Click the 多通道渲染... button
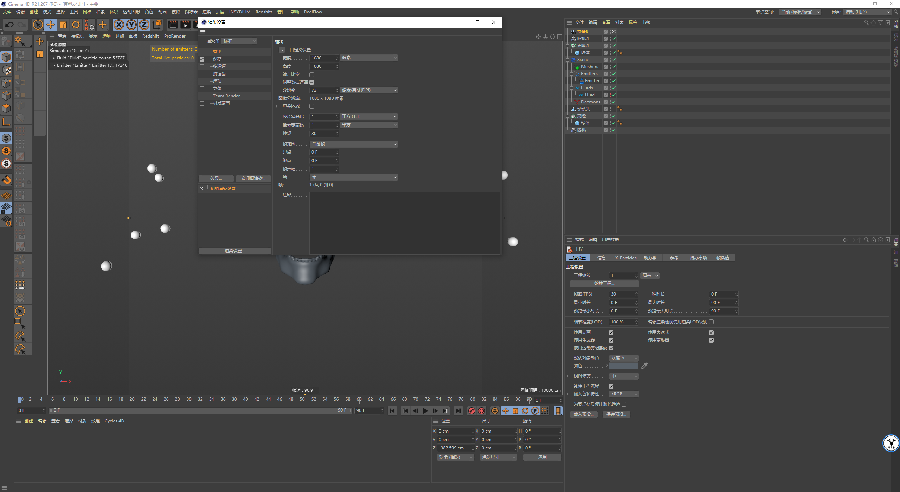900x492 pixels. coord(253,179)
